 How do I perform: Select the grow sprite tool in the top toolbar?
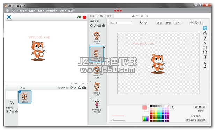pos(142,16)
